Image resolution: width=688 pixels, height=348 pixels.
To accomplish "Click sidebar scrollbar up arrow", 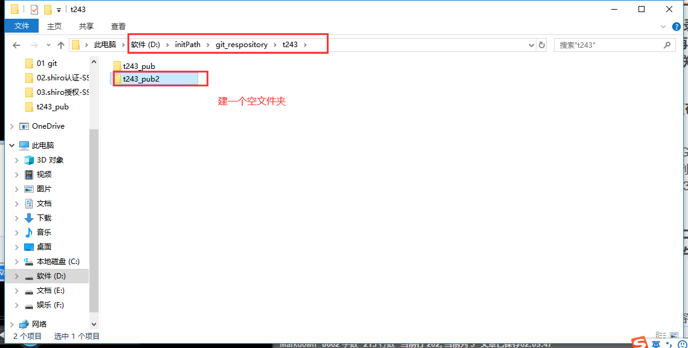I will point(94,62).
